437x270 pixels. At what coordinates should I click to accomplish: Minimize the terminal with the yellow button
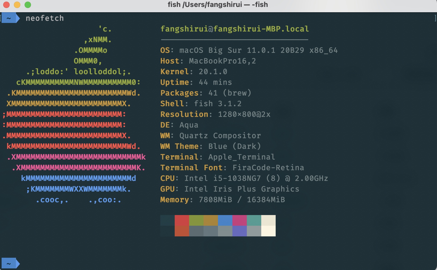coord(17,5)
